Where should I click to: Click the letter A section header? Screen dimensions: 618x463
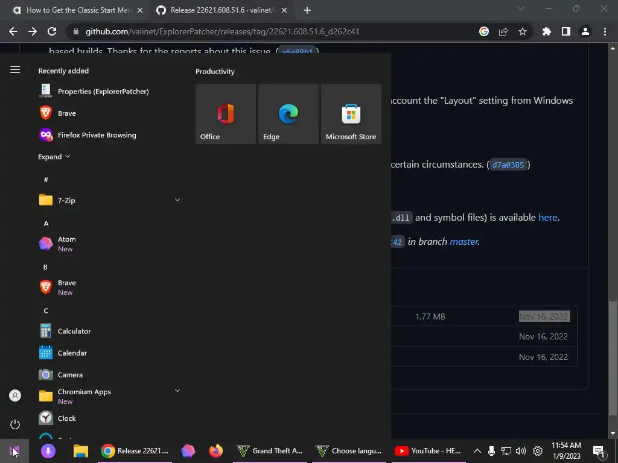pos(46,223)
